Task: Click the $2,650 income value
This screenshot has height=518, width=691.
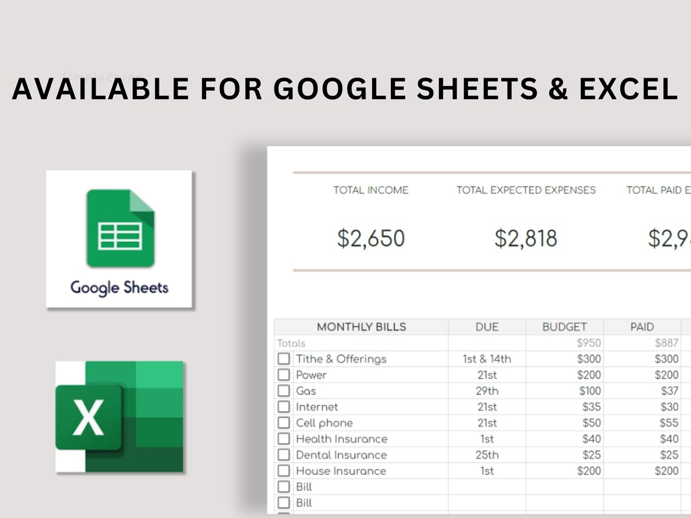Action: pos(370,238)
